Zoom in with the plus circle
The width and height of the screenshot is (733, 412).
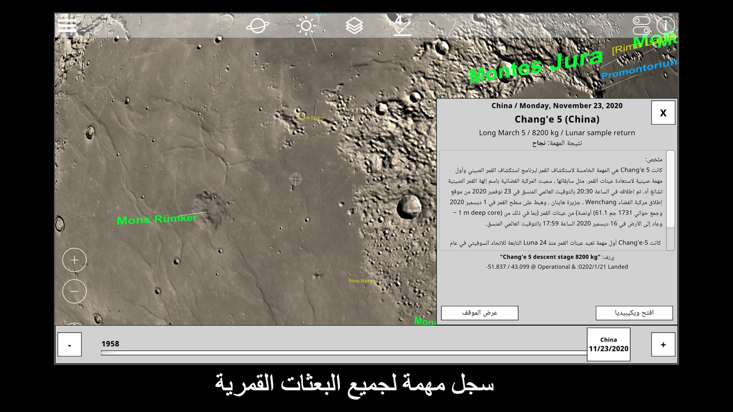click(x=74, y=260)
